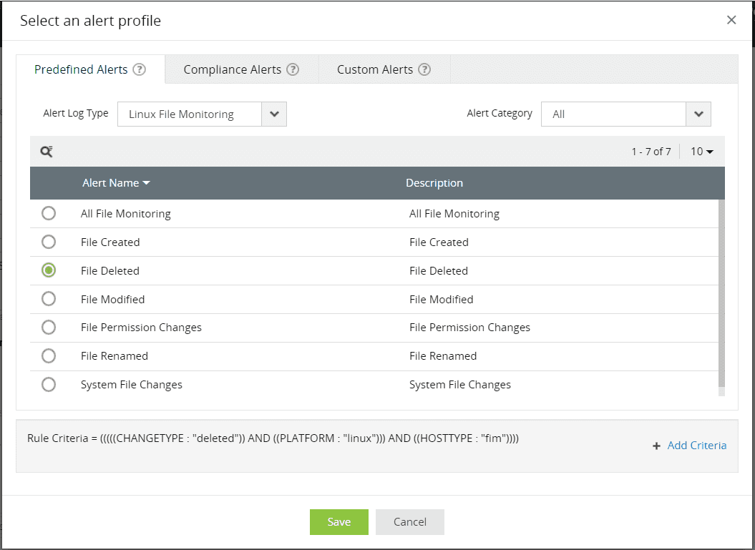Expand the Alert Category dropdown
This screenshot has width=755, height=550.
coord(698,114)
